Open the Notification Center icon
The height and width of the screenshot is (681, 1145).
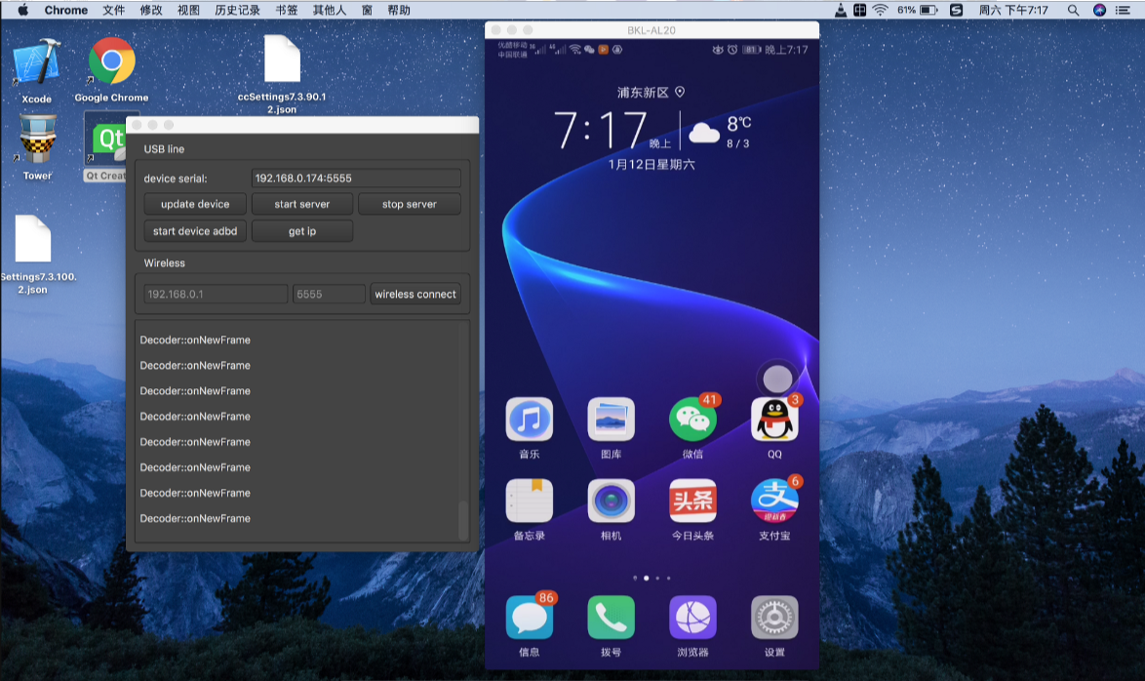(1124, 10)
